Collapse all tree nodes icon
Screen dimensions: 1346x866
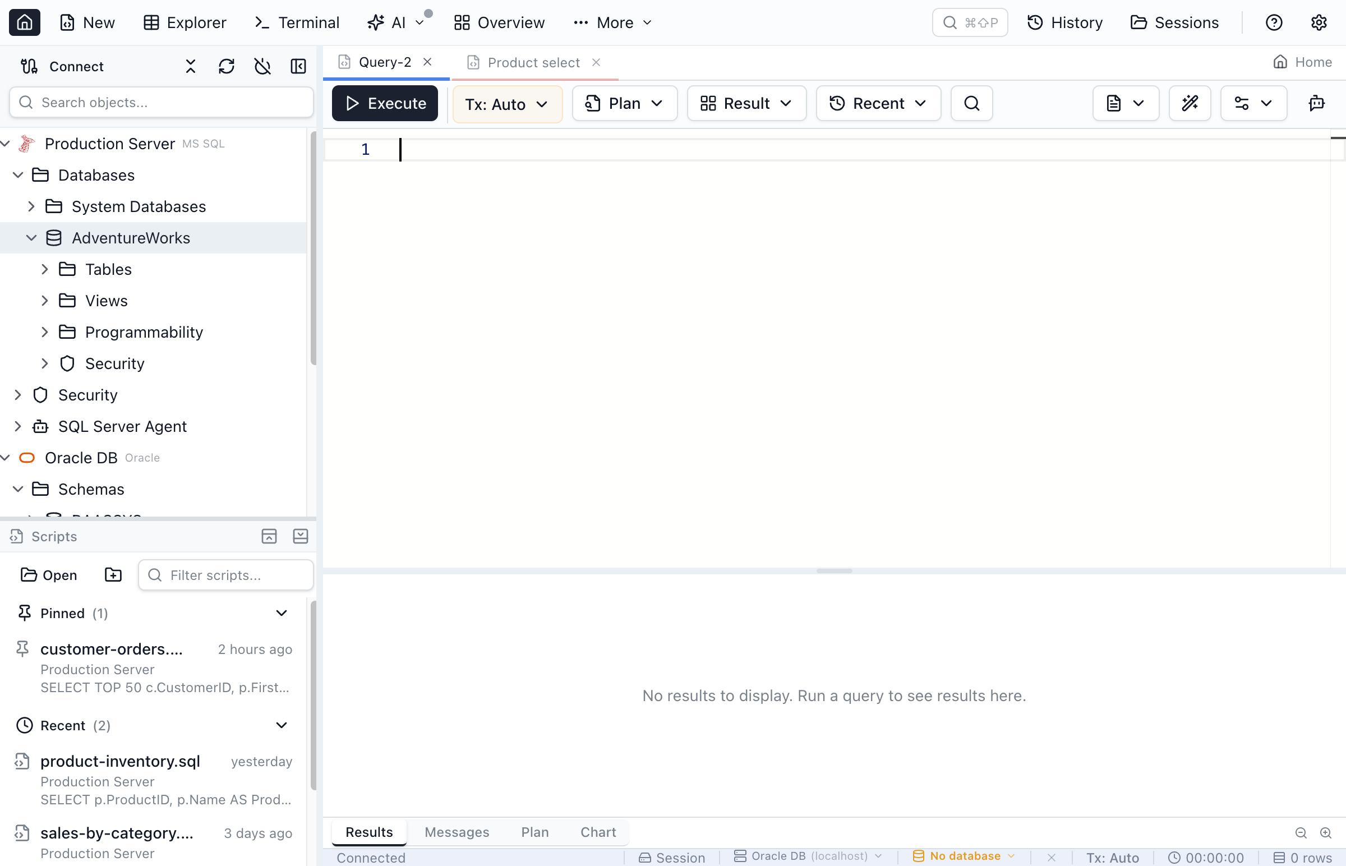(x=191, y=66)
